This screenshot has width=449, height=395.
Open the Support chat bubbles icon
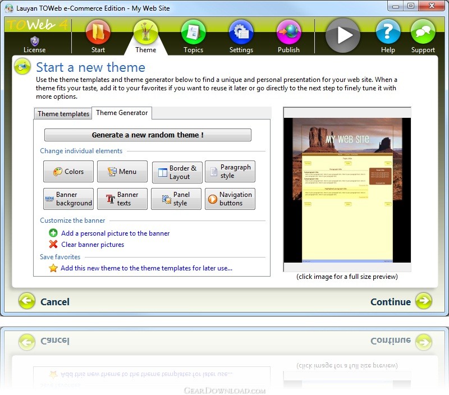point(423,32)
